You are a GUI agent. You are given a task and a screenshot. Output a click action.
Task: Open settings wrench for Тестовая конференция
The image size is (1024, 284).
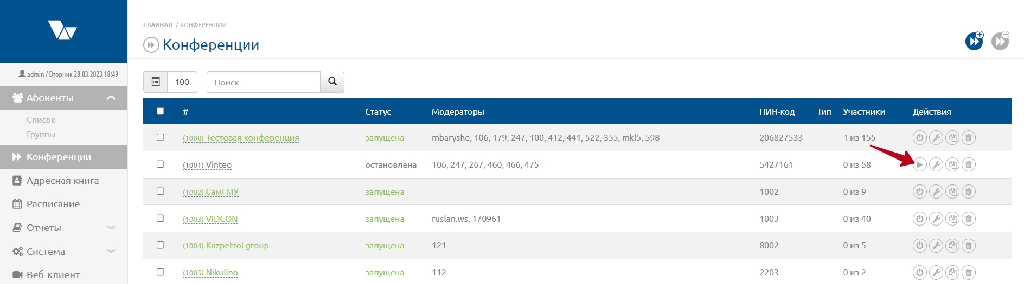936,138
